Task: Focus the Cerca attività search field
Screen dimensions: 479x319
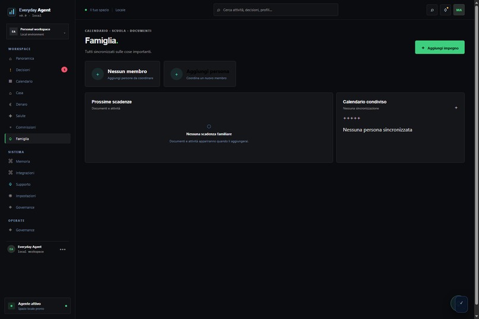Action: click(276, 10)
